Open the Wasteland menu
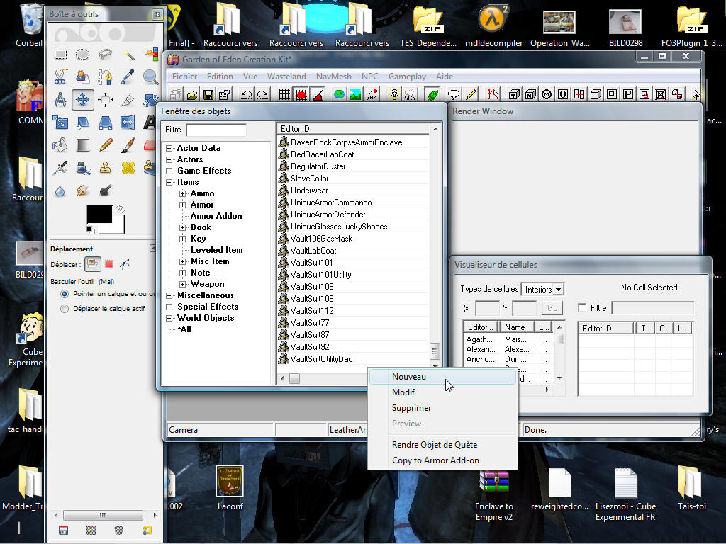Image resolution: width=726 pixels, height=544 pixels. click(x=286, y=76)
